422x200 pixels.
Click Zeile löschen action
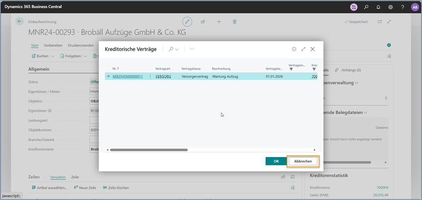pyautogui.click(x=116, y=188)
